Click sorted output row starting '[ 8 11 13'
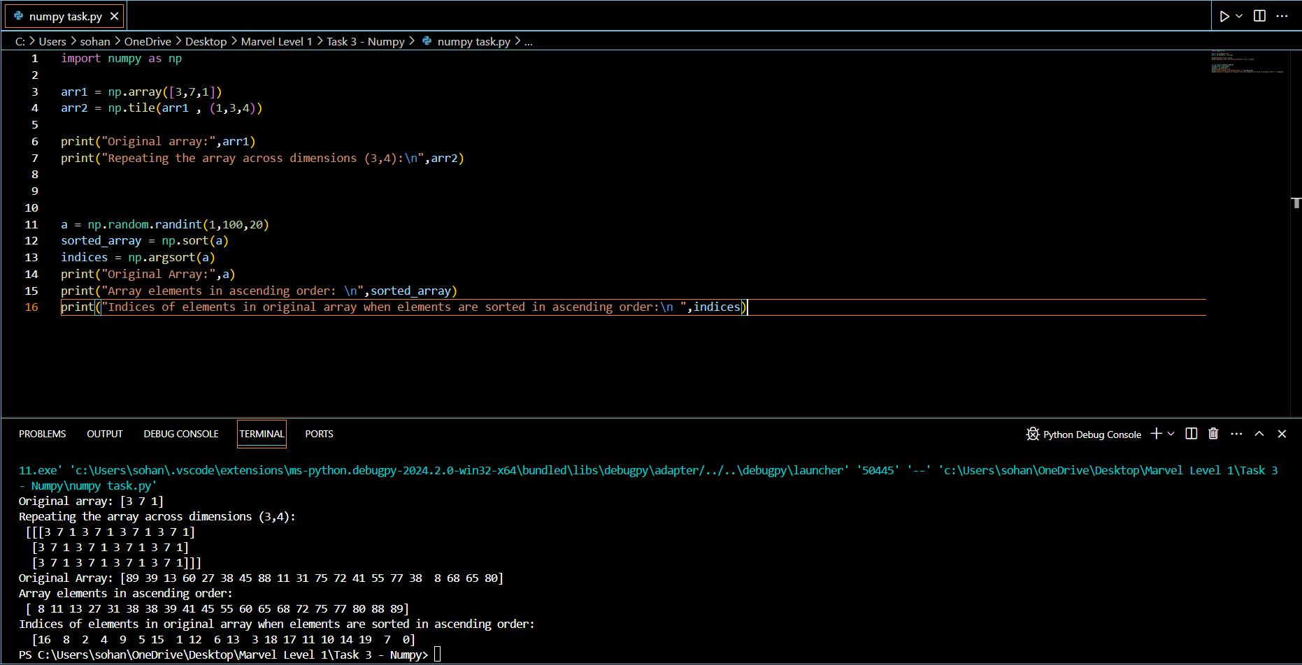Image resolution: width=1302 pixels, height=665 pixels. [217, 608]
